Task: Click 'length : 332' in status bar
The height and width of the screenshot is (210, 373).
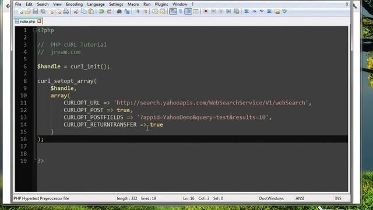Action: [127, 198]
